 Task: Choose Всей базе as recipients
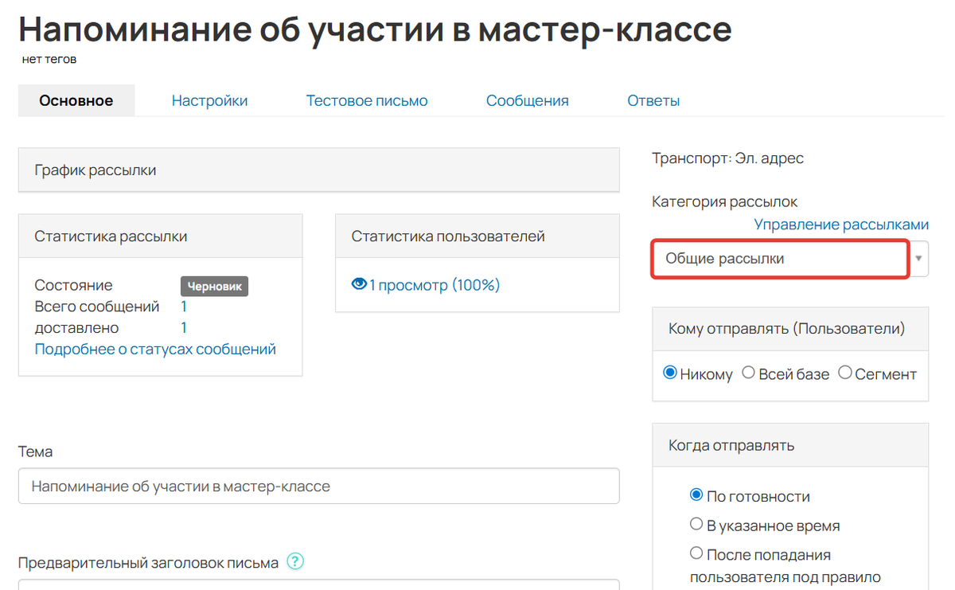(747, 372)
